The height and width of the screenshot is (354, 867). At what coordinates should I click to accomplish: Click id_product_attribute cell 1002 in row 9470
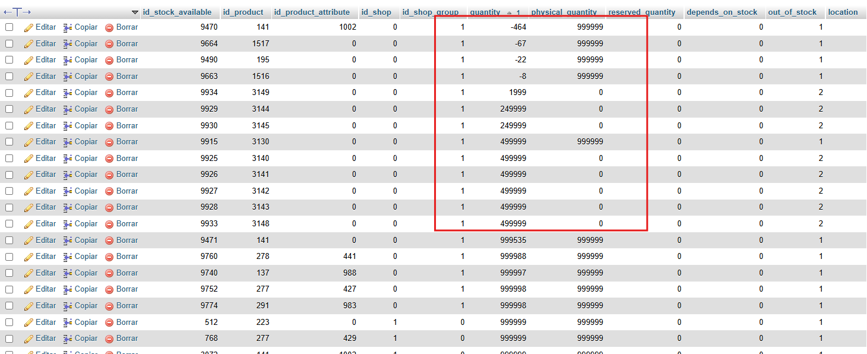[347, 27]
